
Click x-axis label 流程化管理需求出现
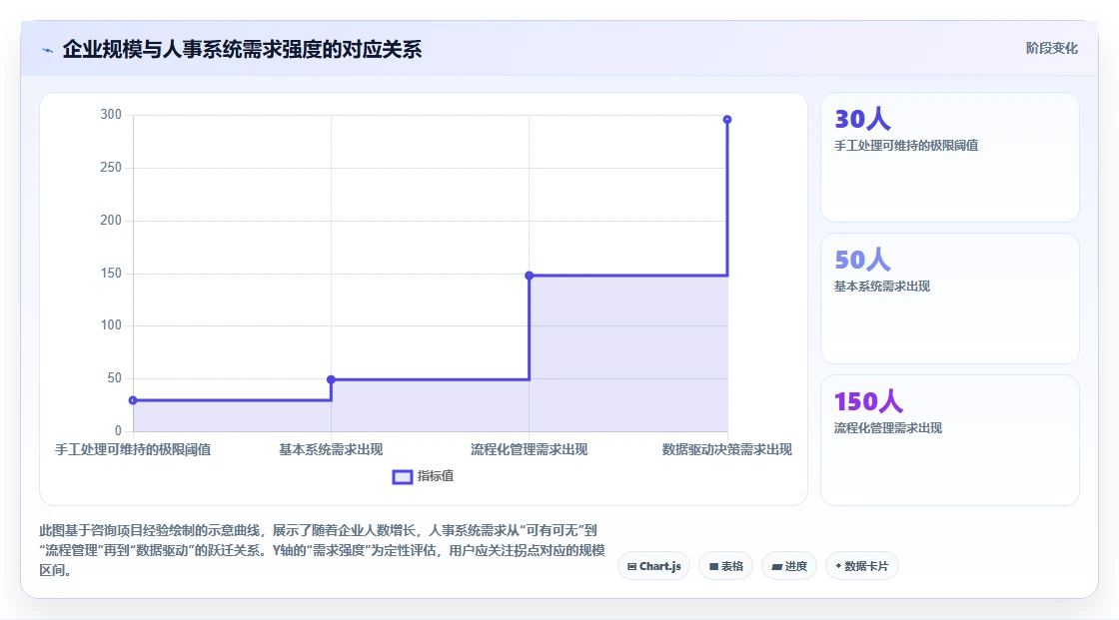529,449
